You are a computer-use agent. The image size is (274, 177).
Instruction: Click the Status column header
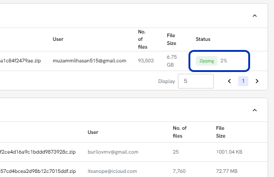point(203,39)
